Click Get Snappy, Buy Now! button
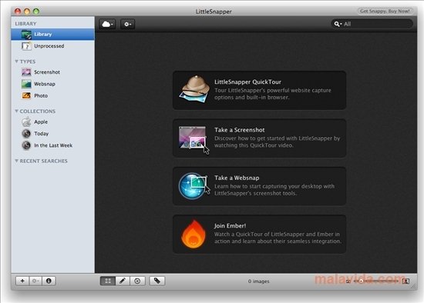 385,12
